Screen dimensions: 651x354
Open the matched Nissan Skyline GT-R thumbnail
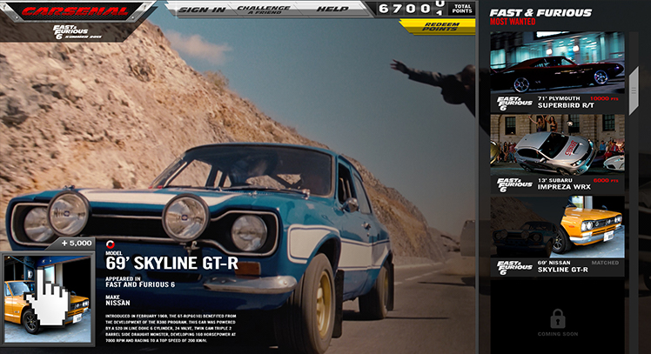tap(557, 226)
